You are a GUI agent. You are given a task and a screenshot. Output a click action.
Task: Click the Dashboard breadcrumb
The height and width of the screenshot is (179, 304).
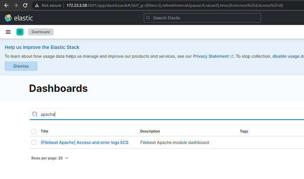[x=41, y=32]
